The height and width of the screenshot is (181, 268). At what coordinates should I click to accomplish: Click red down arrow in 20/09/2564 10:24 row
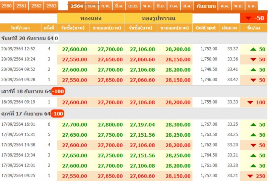coord(253,59)
